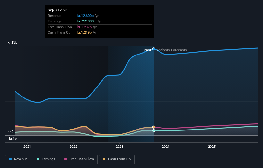Click the 2024 x-axis label
The height and width of the screenshot is (168, 263).
(x=166, y=147)
